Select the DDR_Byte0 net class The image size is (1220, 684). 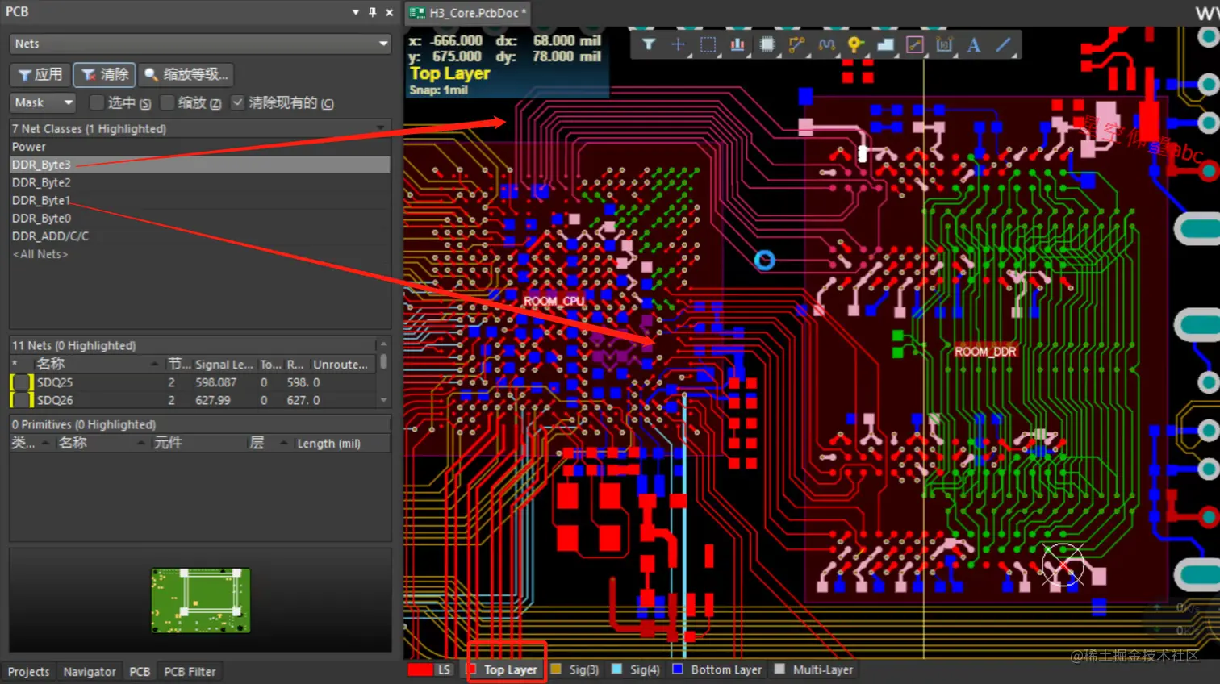199,218
